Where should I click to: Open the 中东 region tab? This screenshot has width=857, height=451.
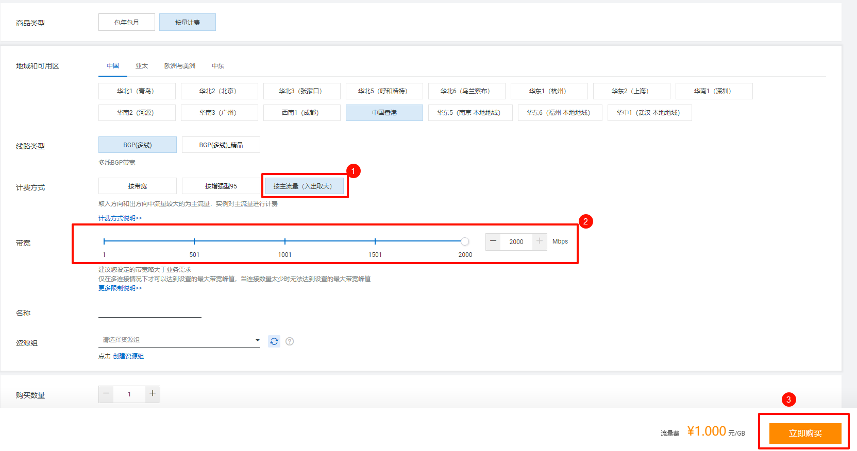tap(218, 66)
